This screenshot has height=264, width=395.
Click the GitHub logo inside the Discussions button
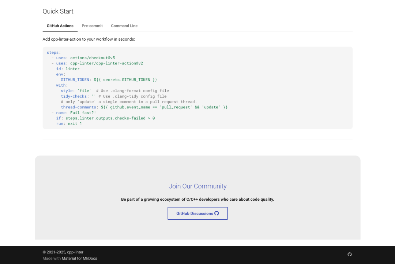click(217, 213)
